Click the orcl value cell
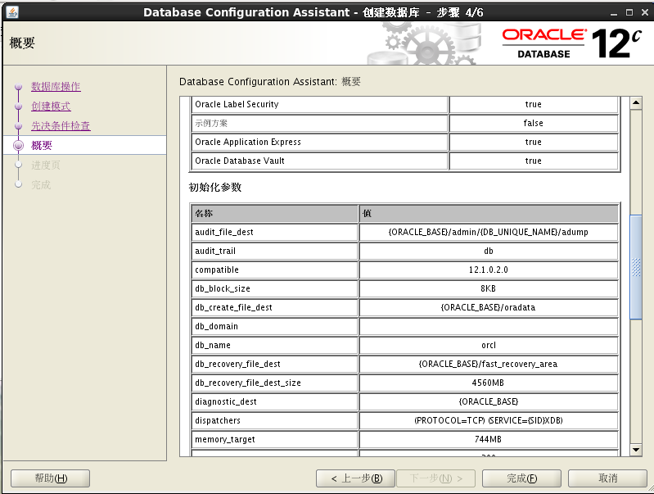654x494 pixels. [x=489, y=345]
